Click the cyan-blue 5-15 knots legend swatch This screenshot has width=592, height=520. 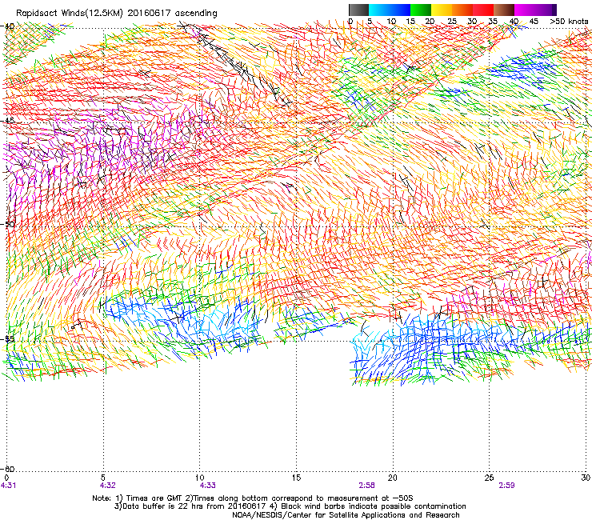coord(390,10)
